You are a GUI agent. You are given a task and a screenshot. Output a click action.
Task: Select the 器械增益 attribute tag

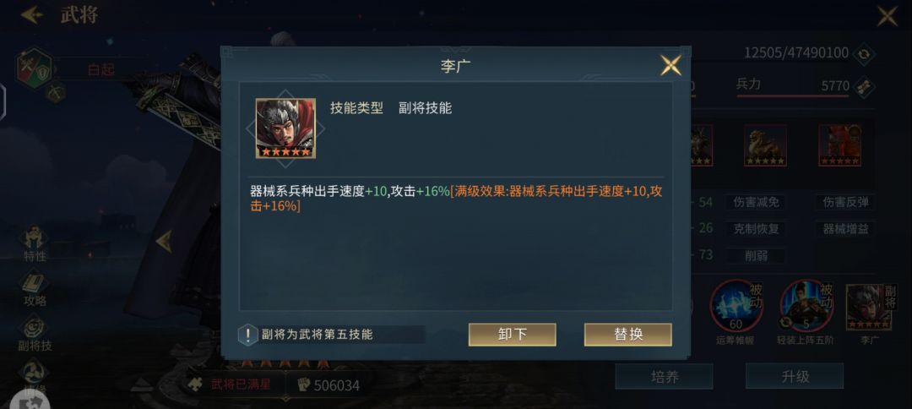(845, 229)
